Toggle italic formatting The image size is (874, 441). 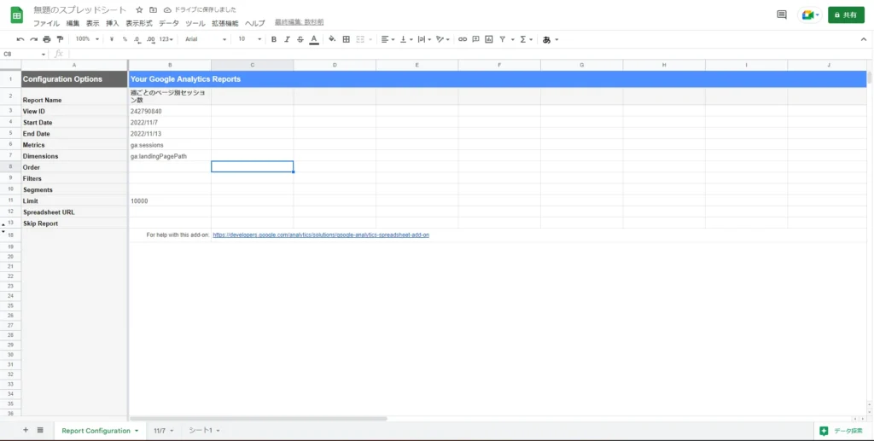(x=287, y=39)
